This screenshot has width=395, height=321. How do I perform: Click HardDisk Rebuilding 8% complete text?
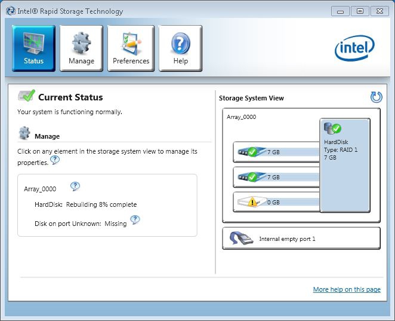[x=86, y=204]
